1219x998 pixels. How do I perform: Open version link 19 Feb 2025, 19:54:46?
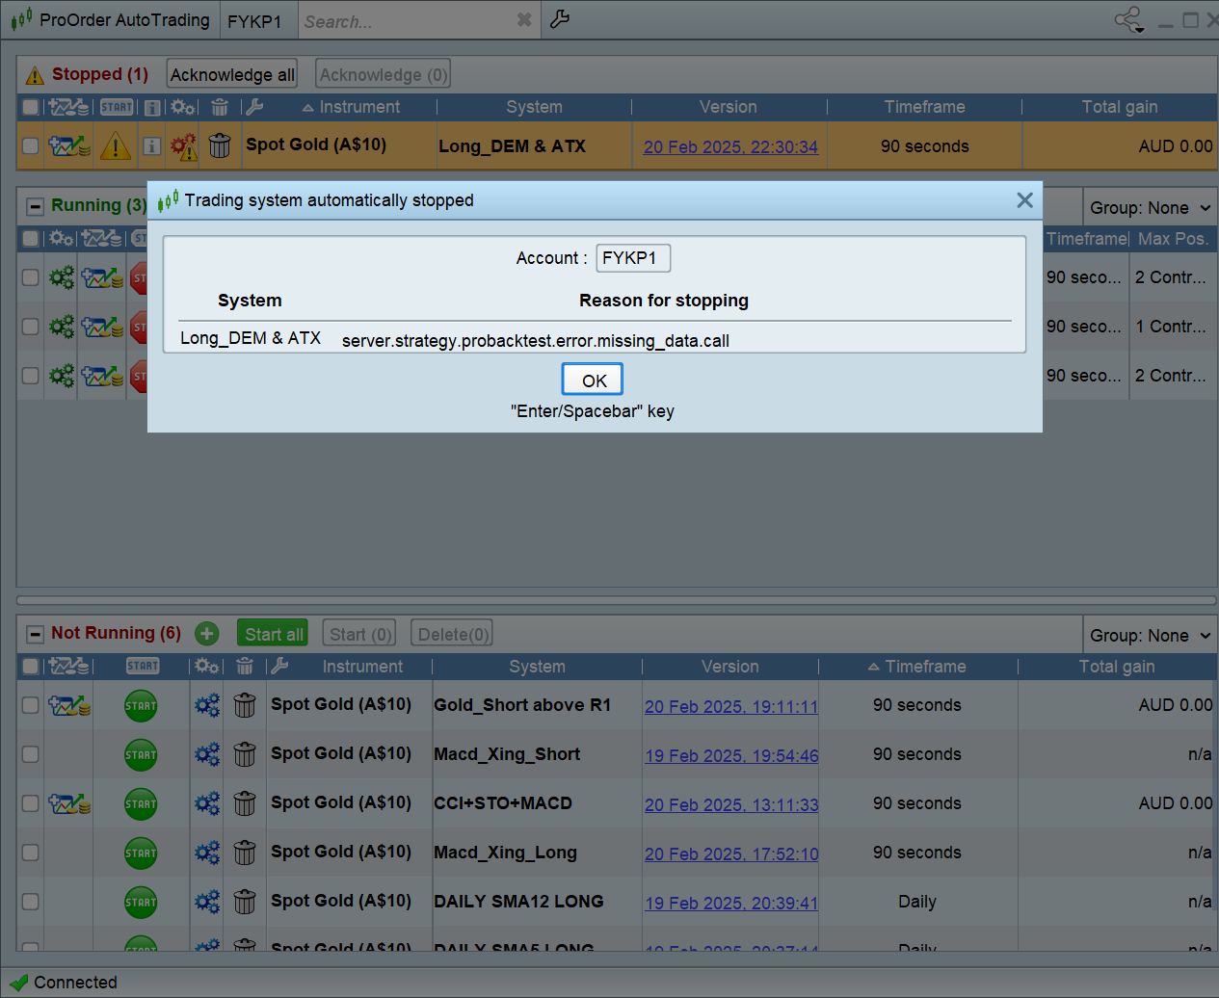[731, 755]
